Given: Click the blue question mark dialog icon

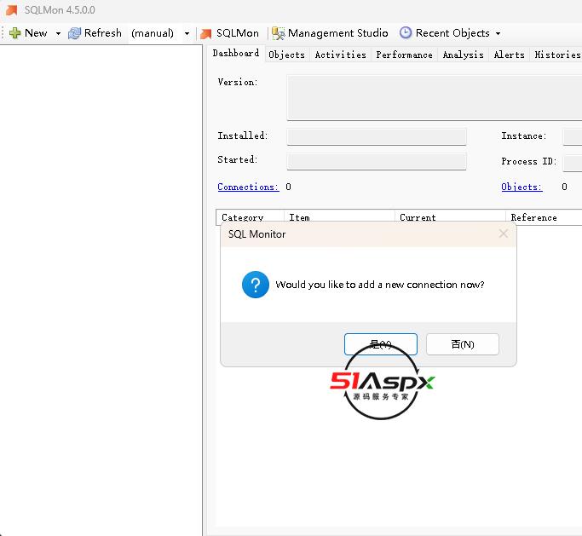Looking at the screenshot, I should [x=255, y=285].
